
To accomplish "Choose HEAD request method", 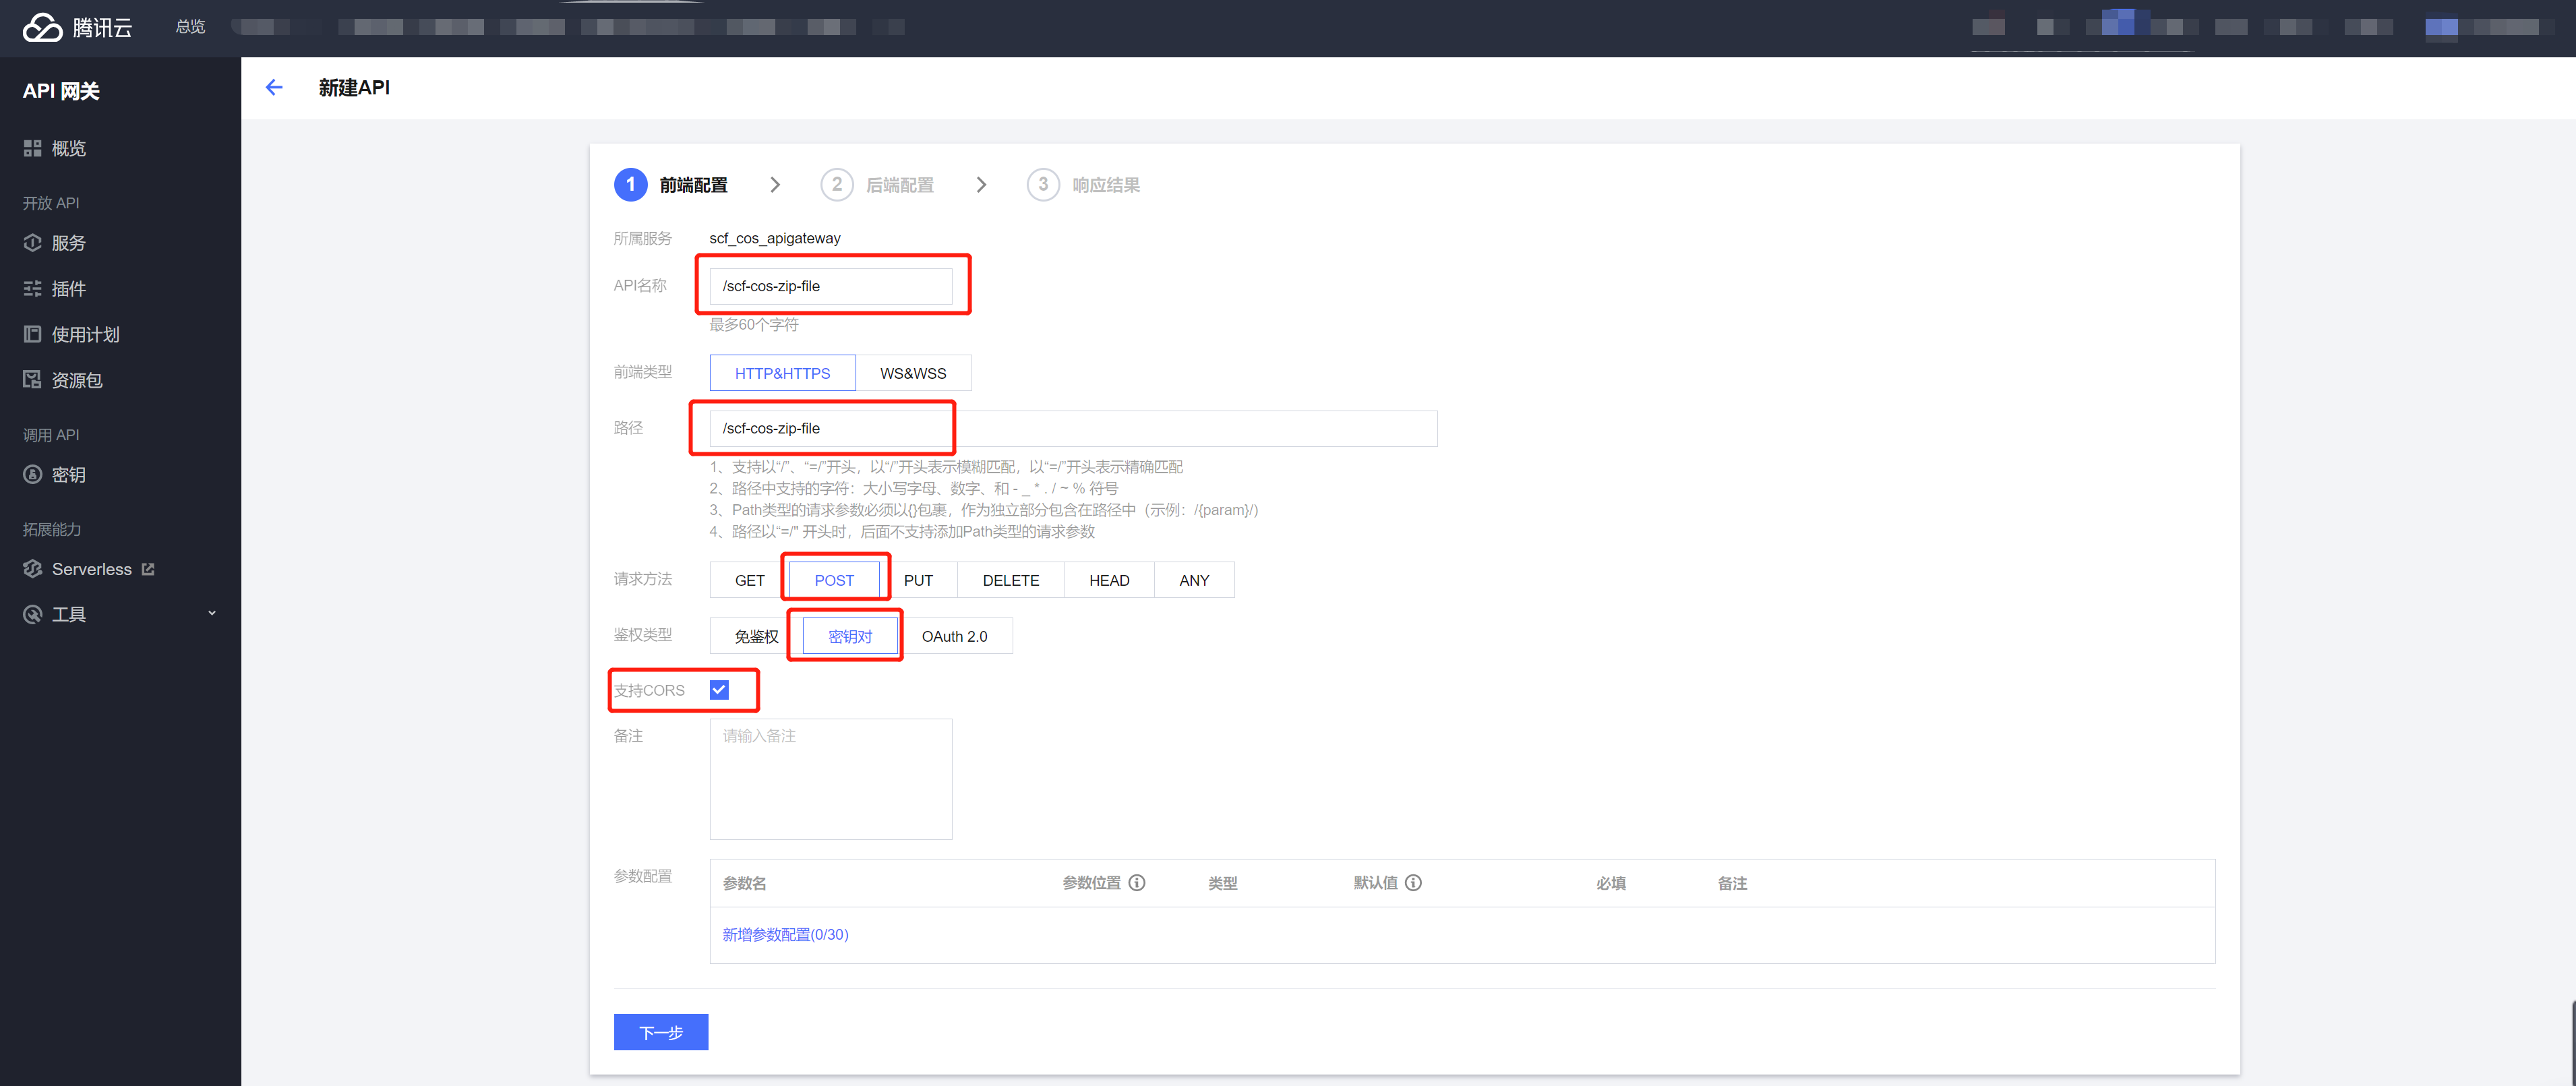I will tap(1109, 580).
